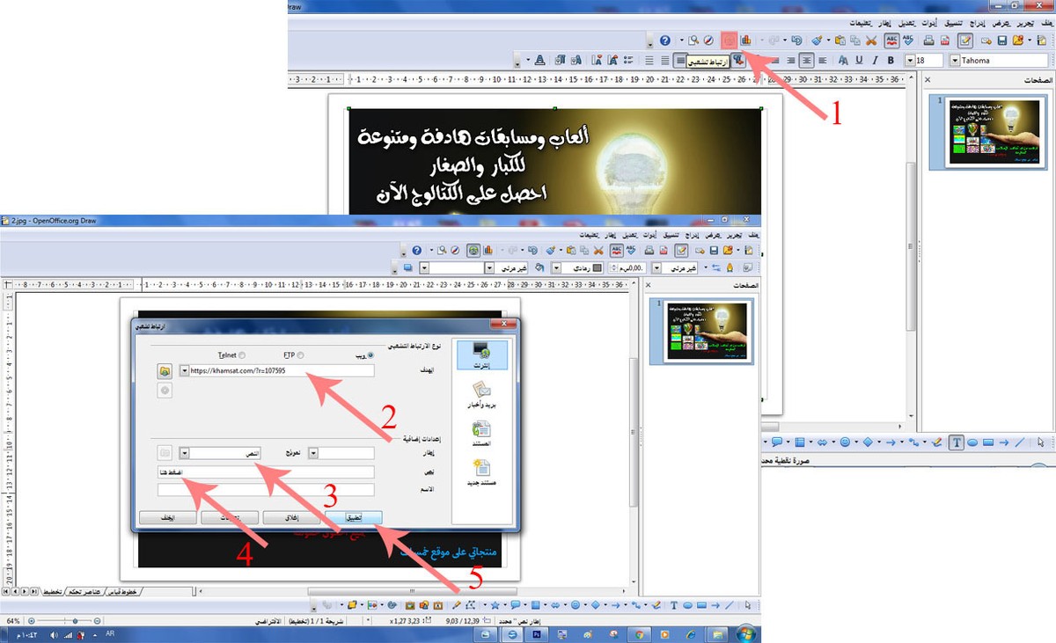1056x643 pixels.
Task: Select arrow pointer tool in back window drawing bar
Action: coord(1041,442)
